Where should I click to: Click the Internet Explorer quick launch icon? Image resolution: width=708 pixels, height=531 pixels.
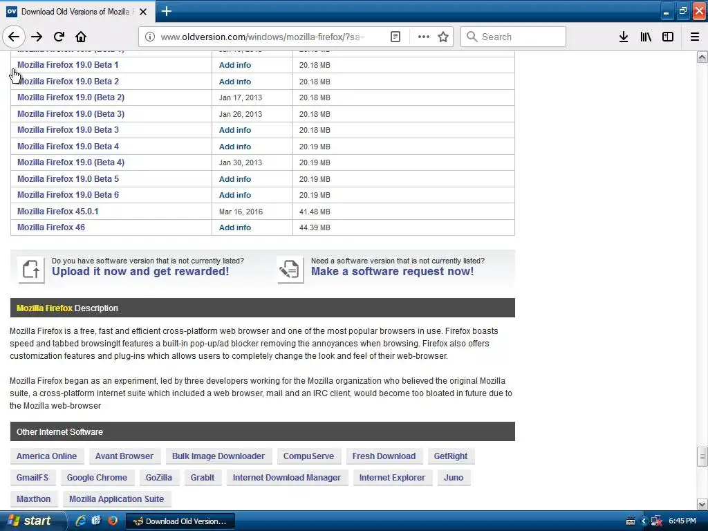pyautogui.click(x=80, y=521)
